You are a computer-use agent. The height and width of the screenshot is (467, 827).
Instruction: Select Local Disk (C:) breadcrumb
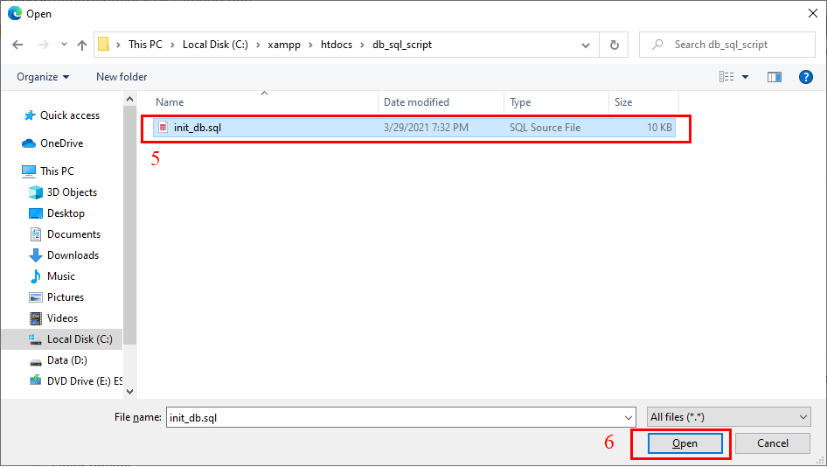click(215, 45)
